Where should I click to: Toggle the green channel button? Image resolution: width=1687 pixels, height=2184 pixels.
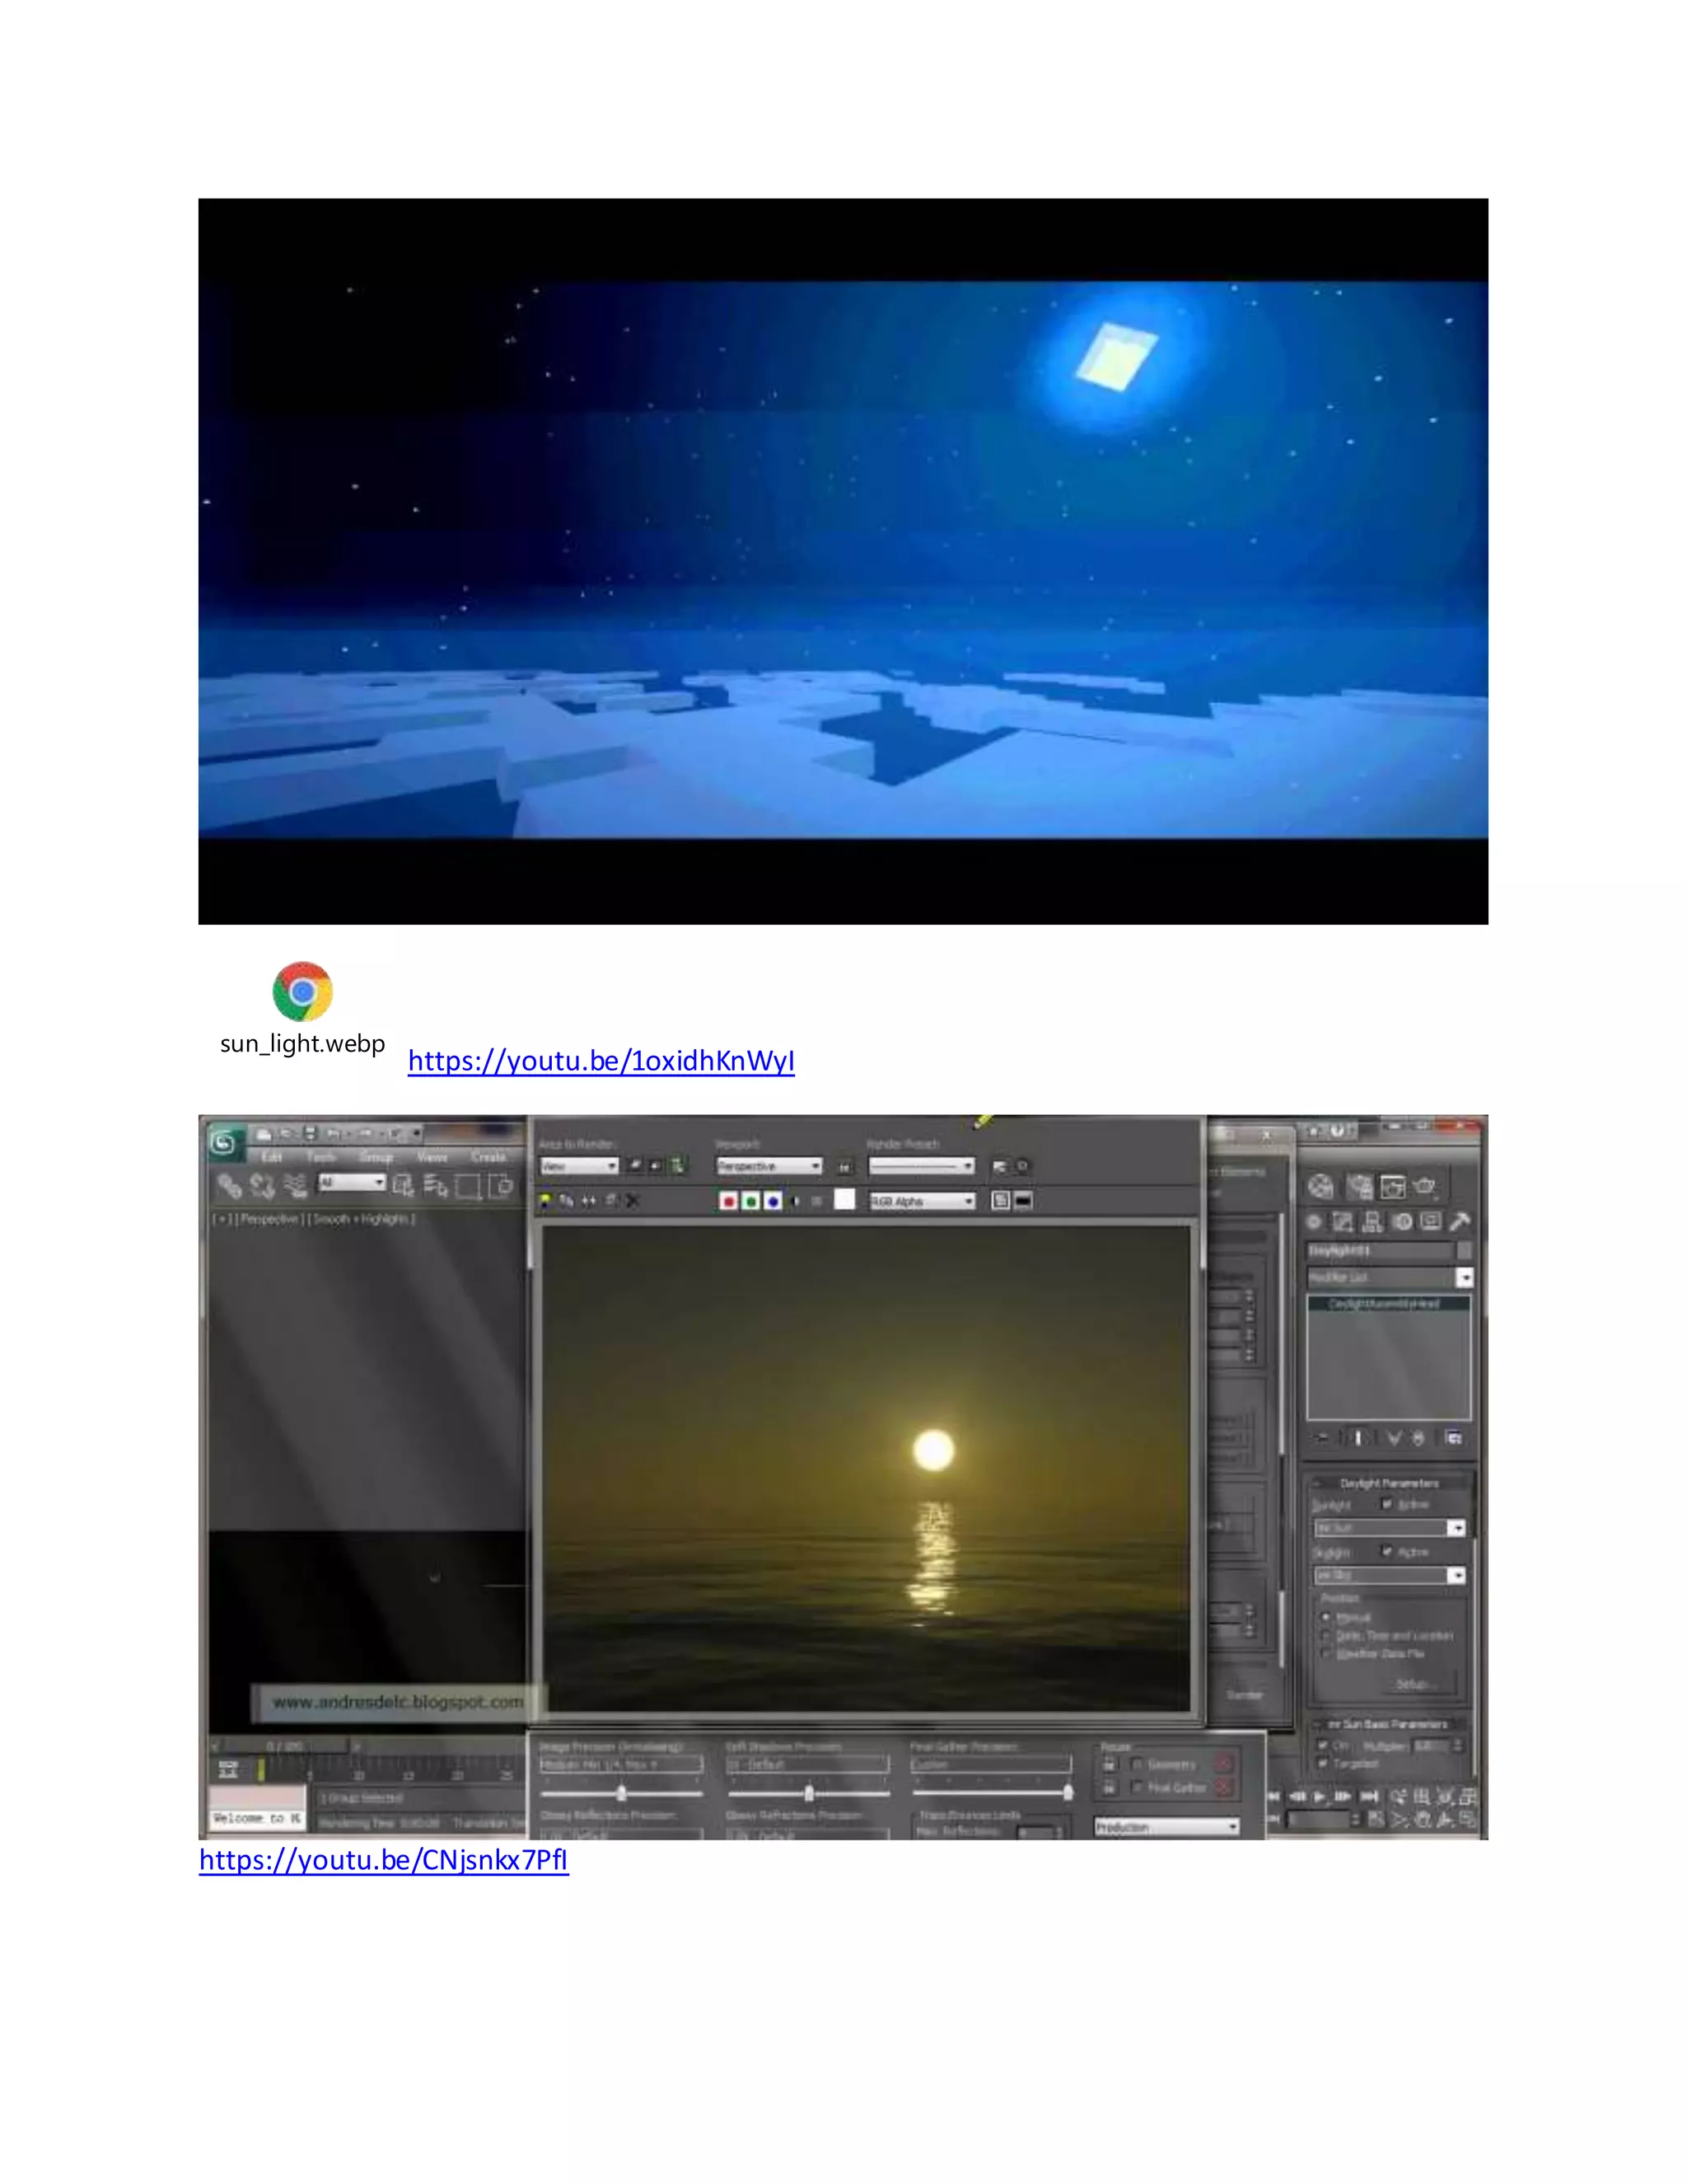[750, 1201]
